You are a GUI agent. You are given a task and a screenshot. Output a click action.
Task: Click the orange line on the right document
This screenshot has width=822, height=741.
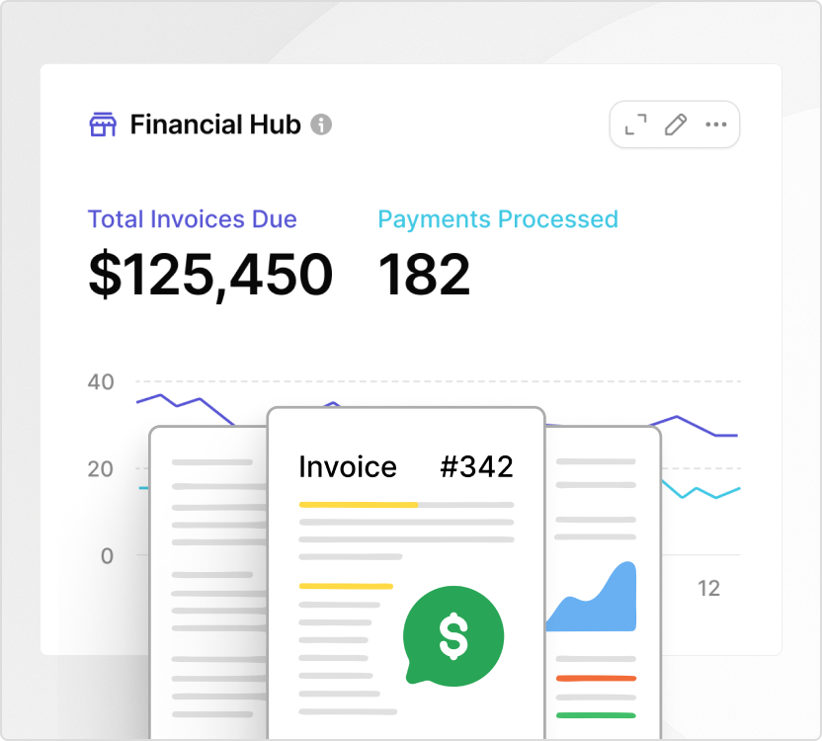596,679
